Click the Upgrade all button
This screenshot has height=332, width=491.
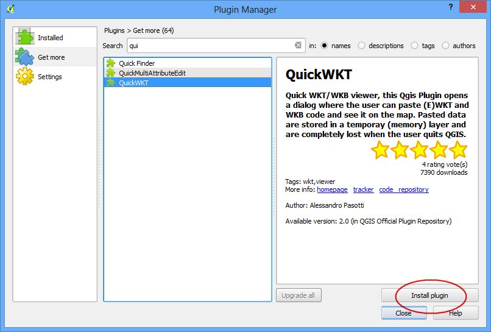click(x=298, y=295)
